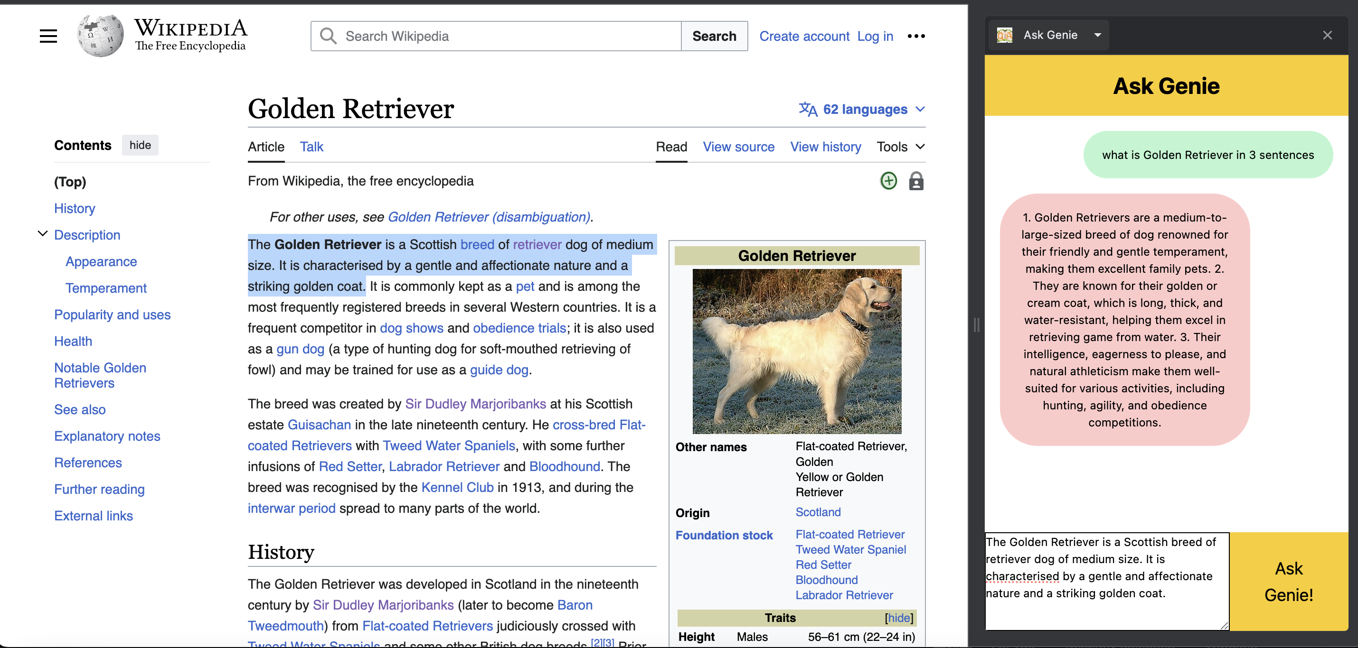Image resolution: width=1358 pixels, height=648 pixels.
Task: Hide the Contents sidebar
Action: pos(140,145)
